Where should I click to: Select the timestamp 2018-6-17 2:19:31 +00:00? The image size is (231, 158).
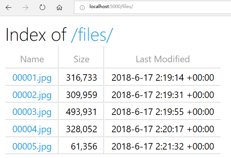(x=163, y=95)
